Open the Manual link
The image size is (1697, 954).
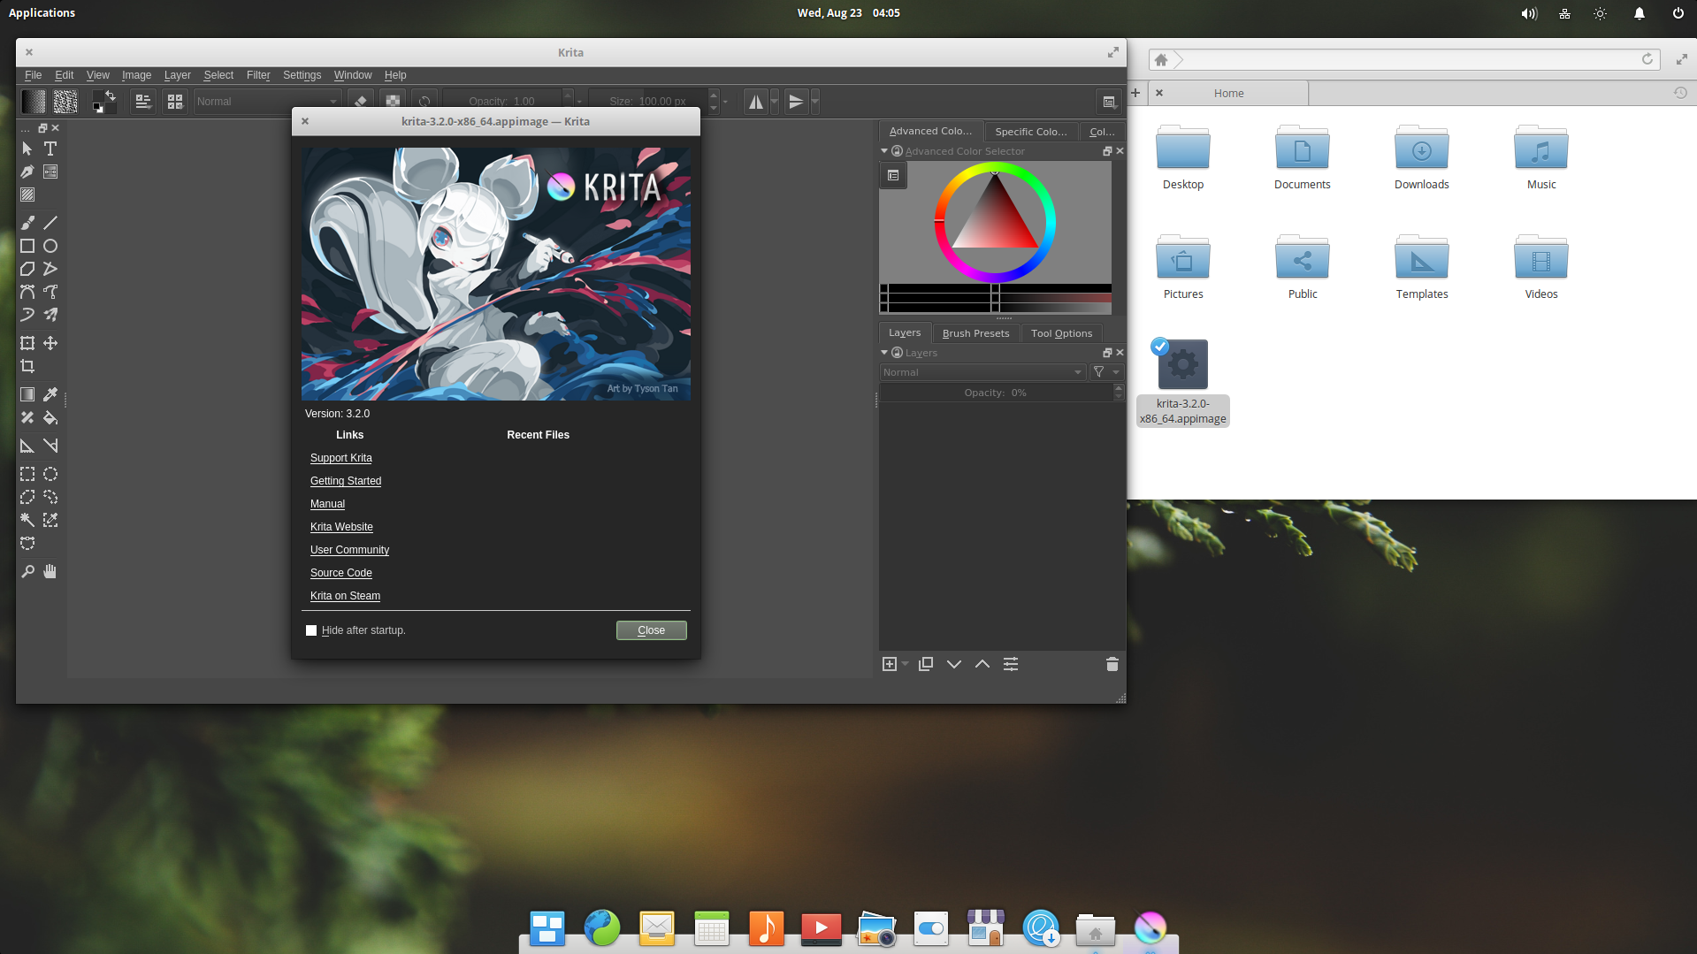327,504
